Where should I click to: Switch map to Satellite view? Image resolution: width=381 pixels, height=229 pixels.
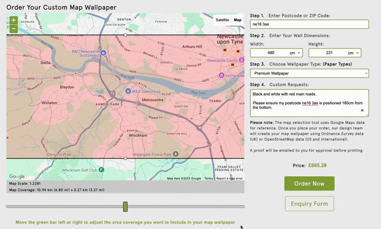[x=222, y=20]
